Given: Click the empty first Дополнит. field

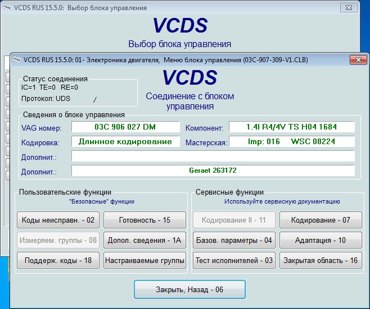Looking at the screenshot, I should pyautogui.click(x=213, y=156).
